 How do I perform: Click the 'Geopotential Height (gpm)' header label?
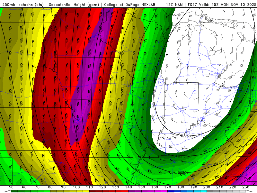[x=74, y=5]
